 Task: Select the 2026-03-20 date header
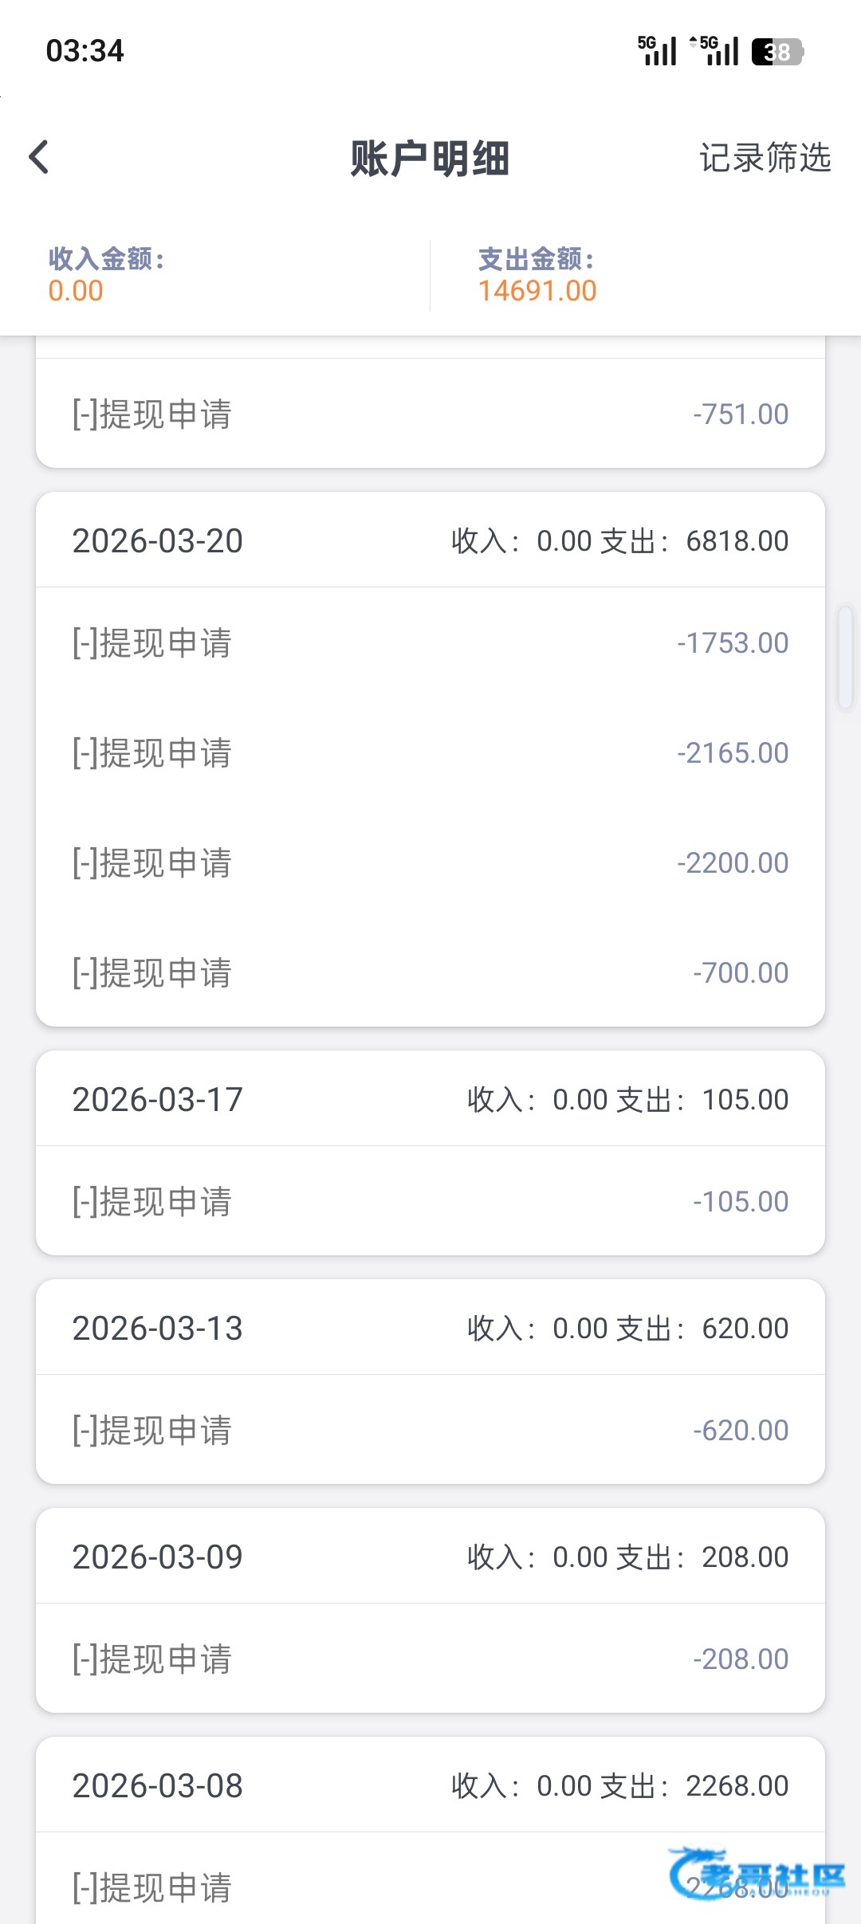point(431,540)
